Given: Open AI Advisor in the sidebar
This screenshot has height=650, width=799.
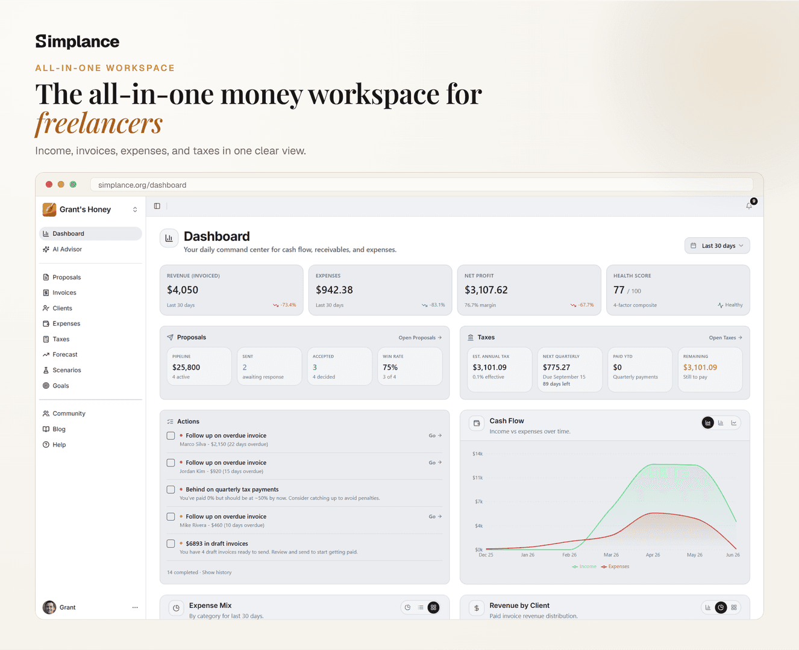Looking at the screenshot, I should (x=90, y=249).
